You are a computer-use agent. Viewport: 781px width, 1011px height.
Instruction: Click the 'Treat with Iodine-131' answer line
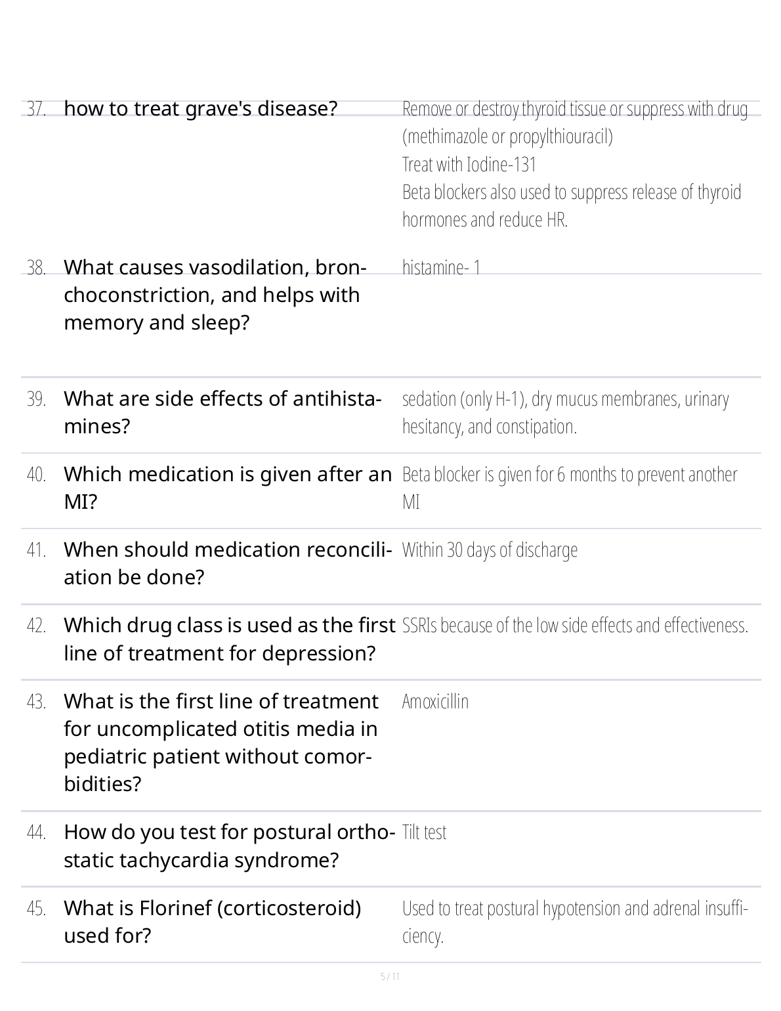469,164
